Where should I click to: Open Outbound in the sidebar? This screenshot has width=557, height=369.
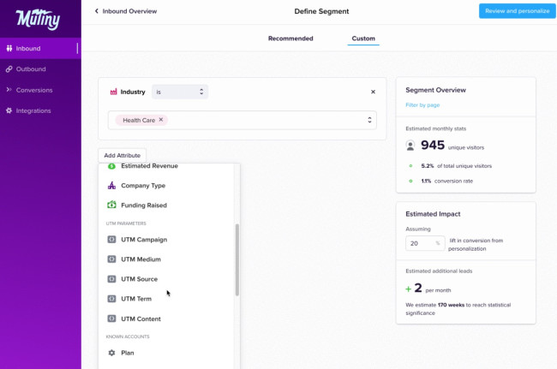pyautogui.click(x=31, y=69)
